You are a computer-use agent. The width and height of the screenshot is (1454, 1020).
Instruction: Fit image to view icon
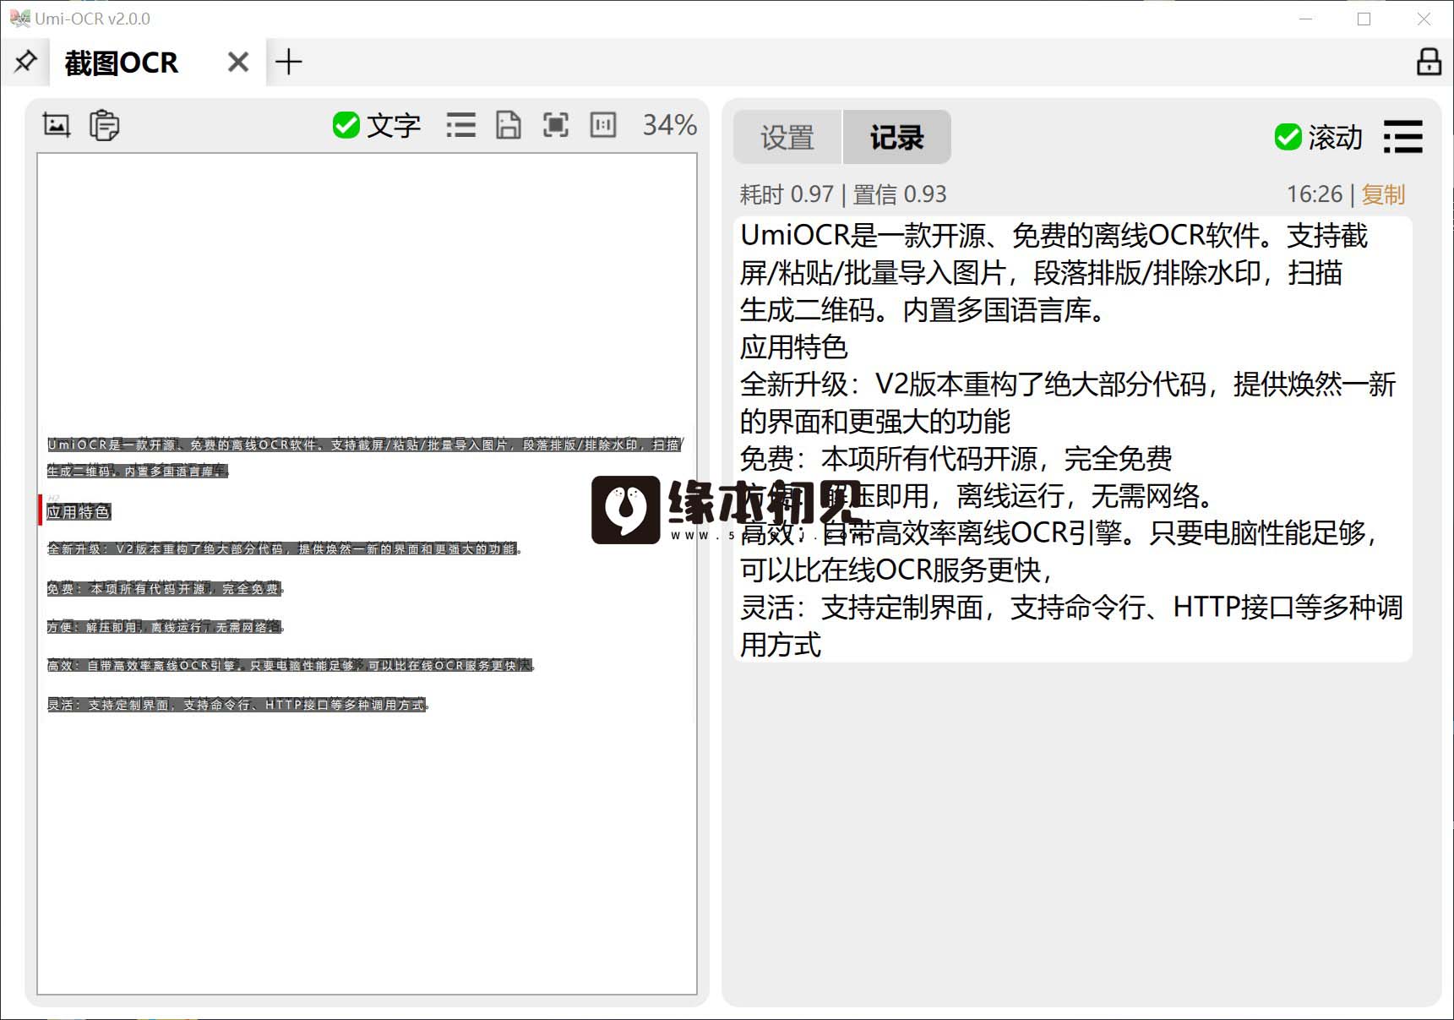pyautogui.click(x=555, y=125)
